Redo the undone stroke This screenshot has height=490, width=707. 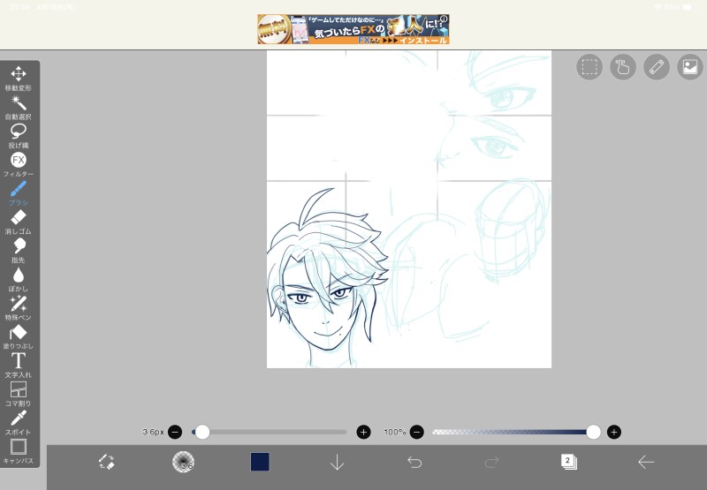(491, 462)
